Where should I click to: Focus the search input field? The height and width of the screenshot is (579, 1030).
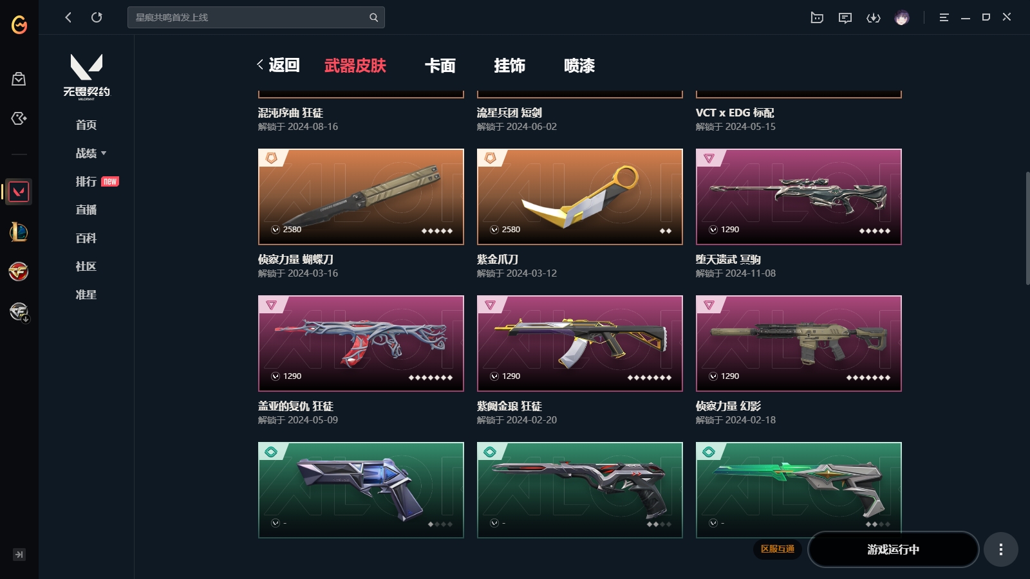pyautogui.click(x=248, y=17)
